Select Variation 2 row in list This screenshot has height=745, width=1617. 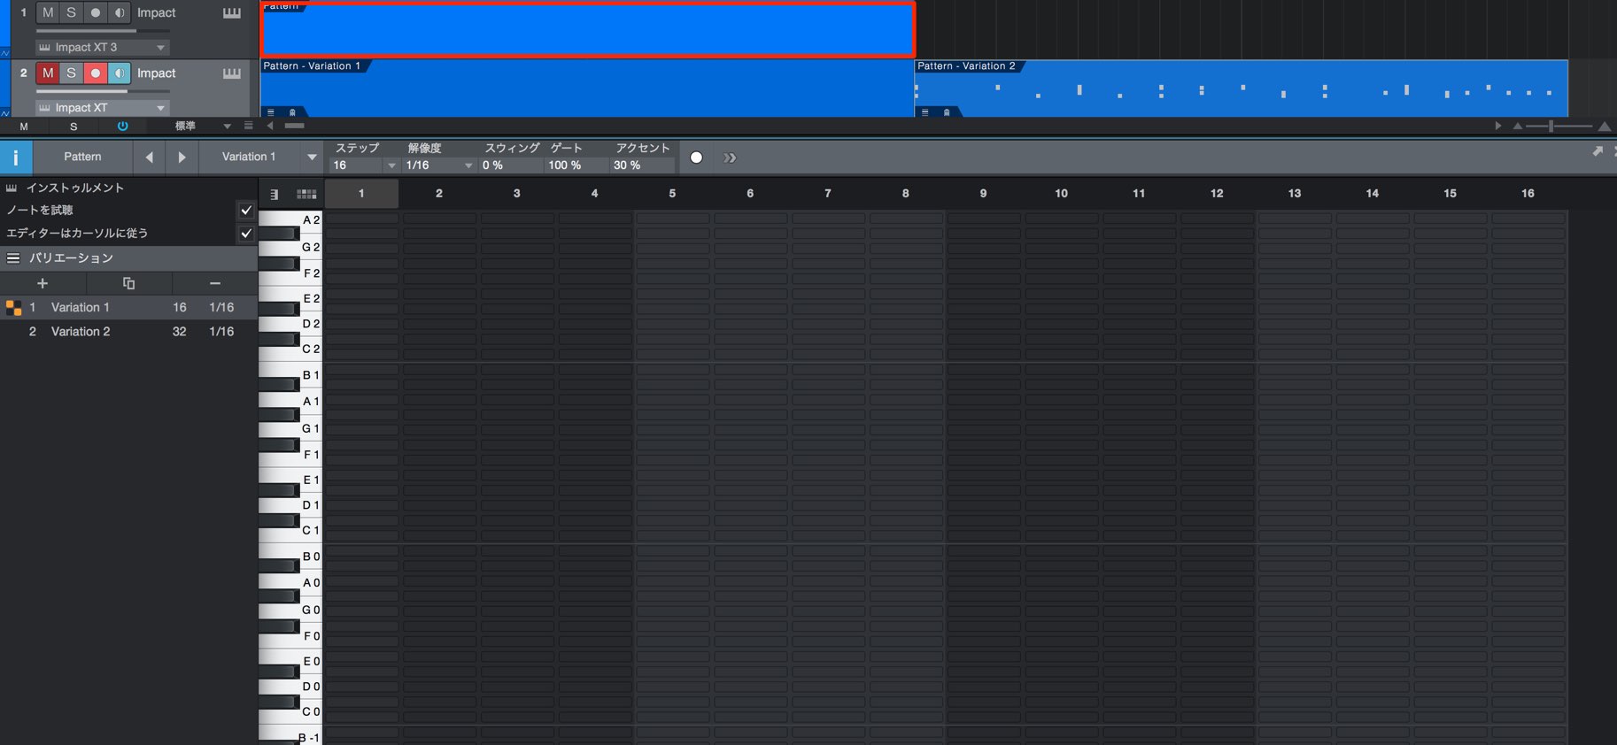(128, 331)
